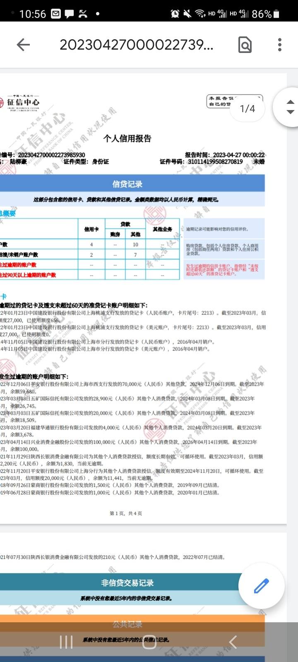Tap the document title 20230427000022739...
298x662 pixels.
[x=137, y=45]
